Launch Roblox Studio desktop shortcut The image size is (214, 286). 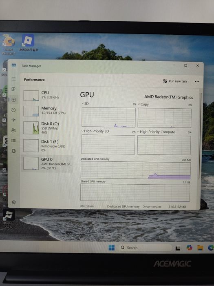tap(9, 219)
